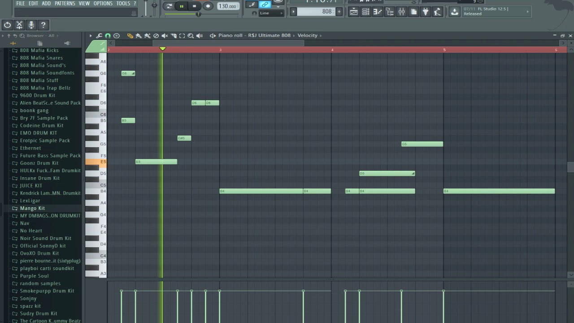Show the browser view icon
Viewport: 574px width, 323px height.
tap(390, 12)
